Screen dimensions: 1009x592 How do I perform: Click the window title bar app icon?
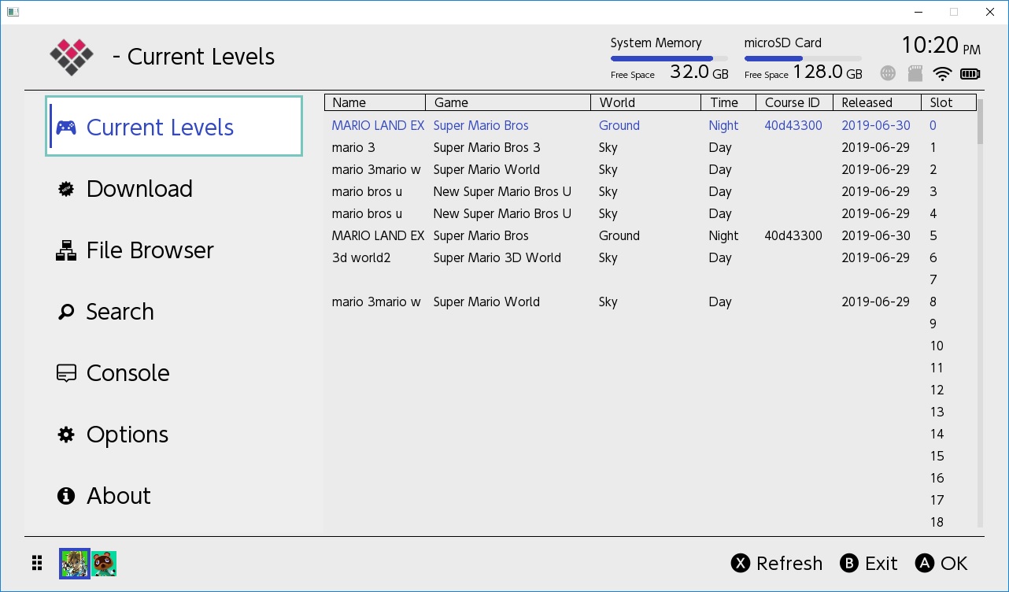pos(13,12)
